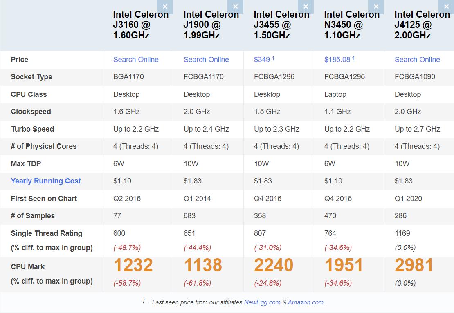Remove Intel Celeron J4125 column with X
Image resolution: width=454 pixels, height=313 pixels.
pyautogui.click(x=446, y=7)
